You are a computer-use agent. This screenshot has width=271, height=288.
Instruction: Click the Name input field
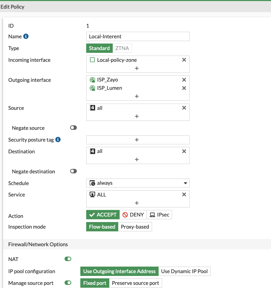pos(138,37)
